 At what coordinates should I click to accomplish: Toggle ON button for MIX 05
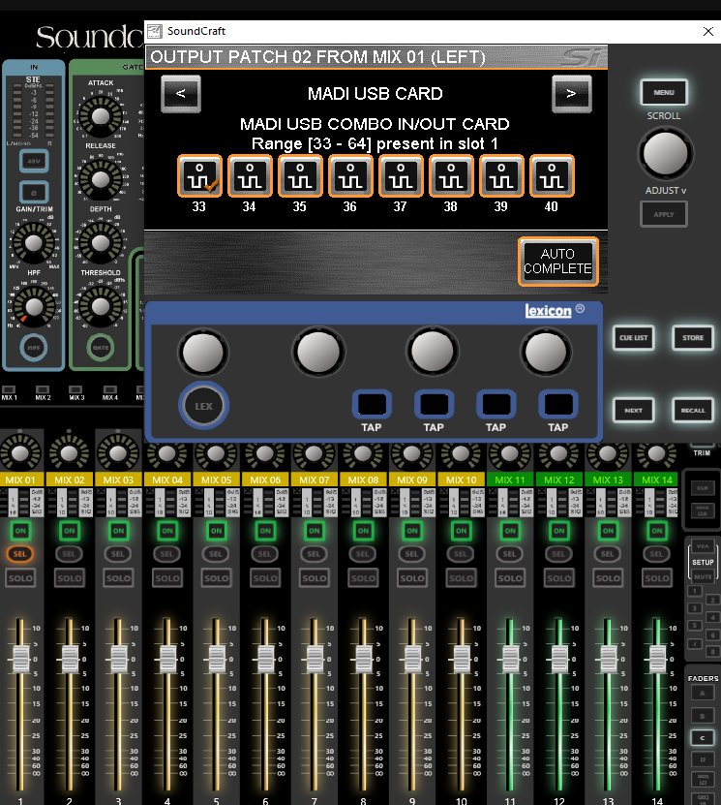[x=217, y=531]
